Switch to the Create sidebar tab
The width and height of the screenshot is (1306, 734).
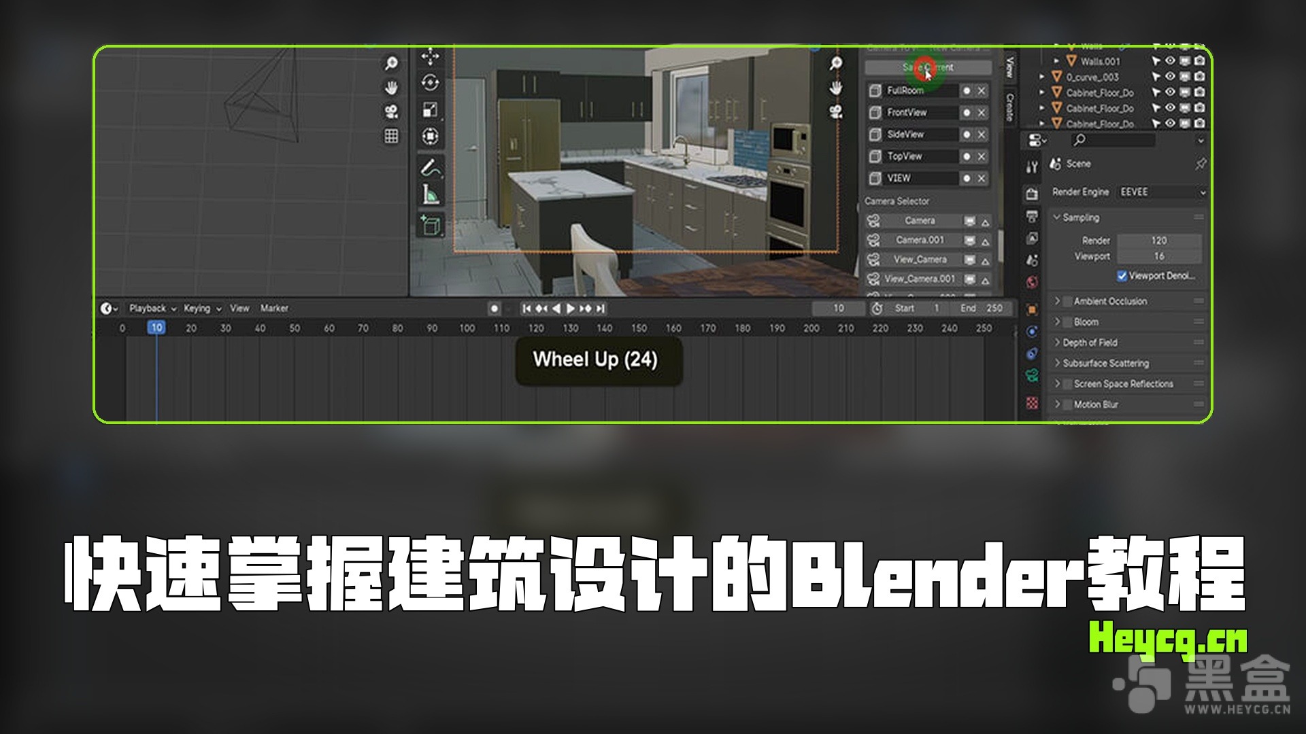1010,107
